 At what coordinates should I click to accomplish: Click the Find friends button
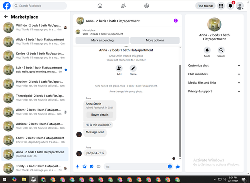(x=205, y=6)
